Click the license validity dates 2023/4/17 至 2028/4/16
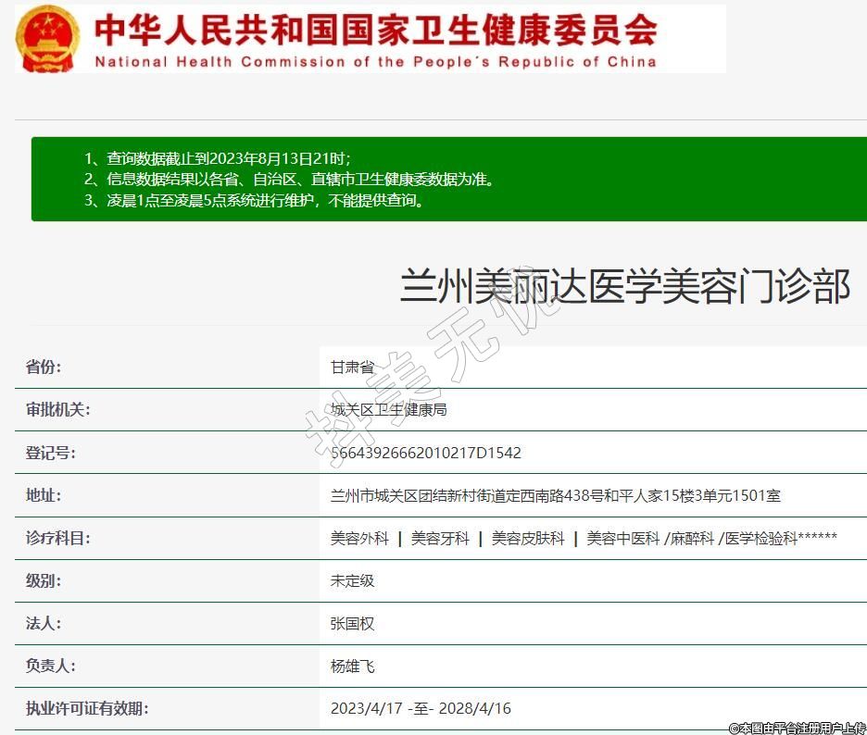867x735 pixels. pos(421,708)
